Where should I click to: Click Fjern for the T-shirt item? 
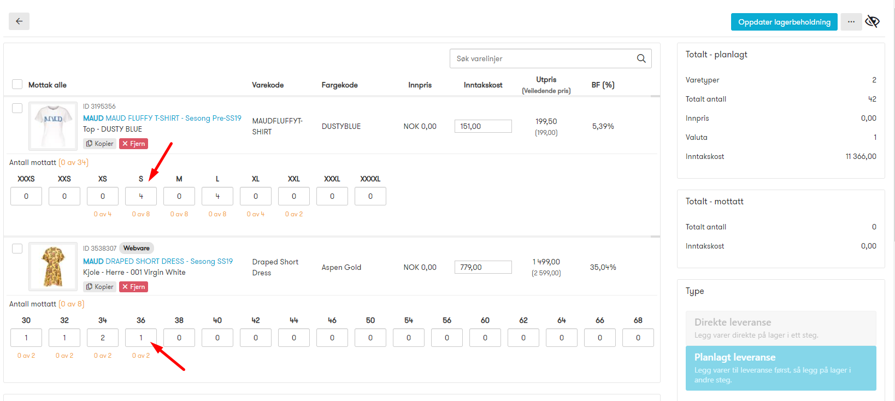[133, 144]
